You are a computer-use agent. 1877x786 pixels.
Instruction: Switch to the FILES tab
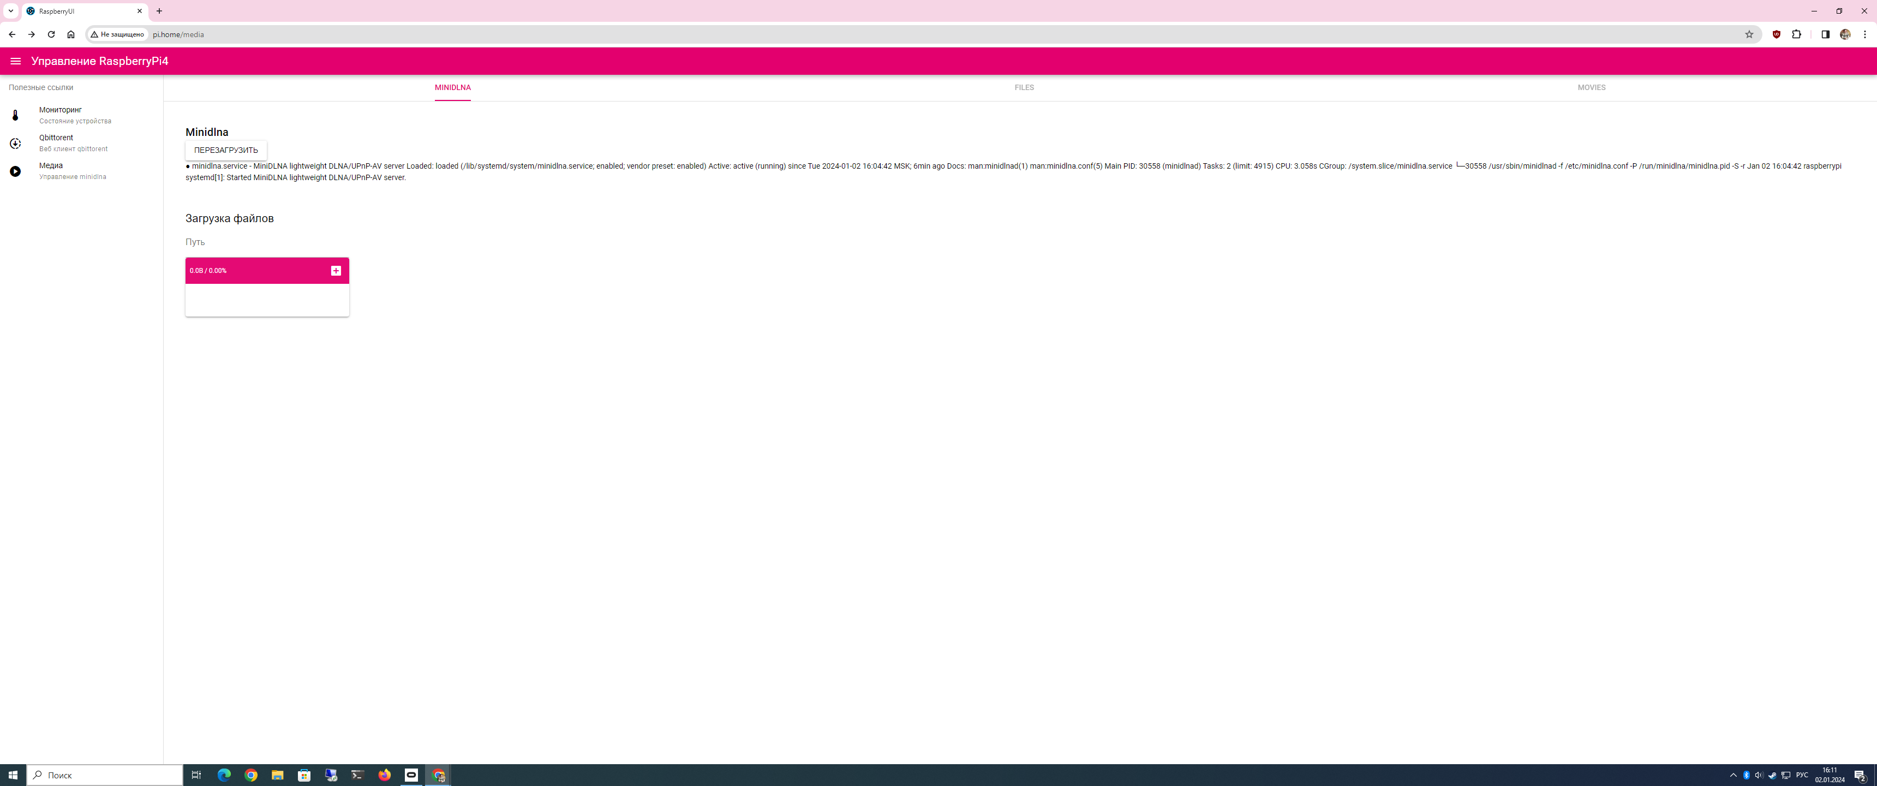click(x=1024, y=87)
